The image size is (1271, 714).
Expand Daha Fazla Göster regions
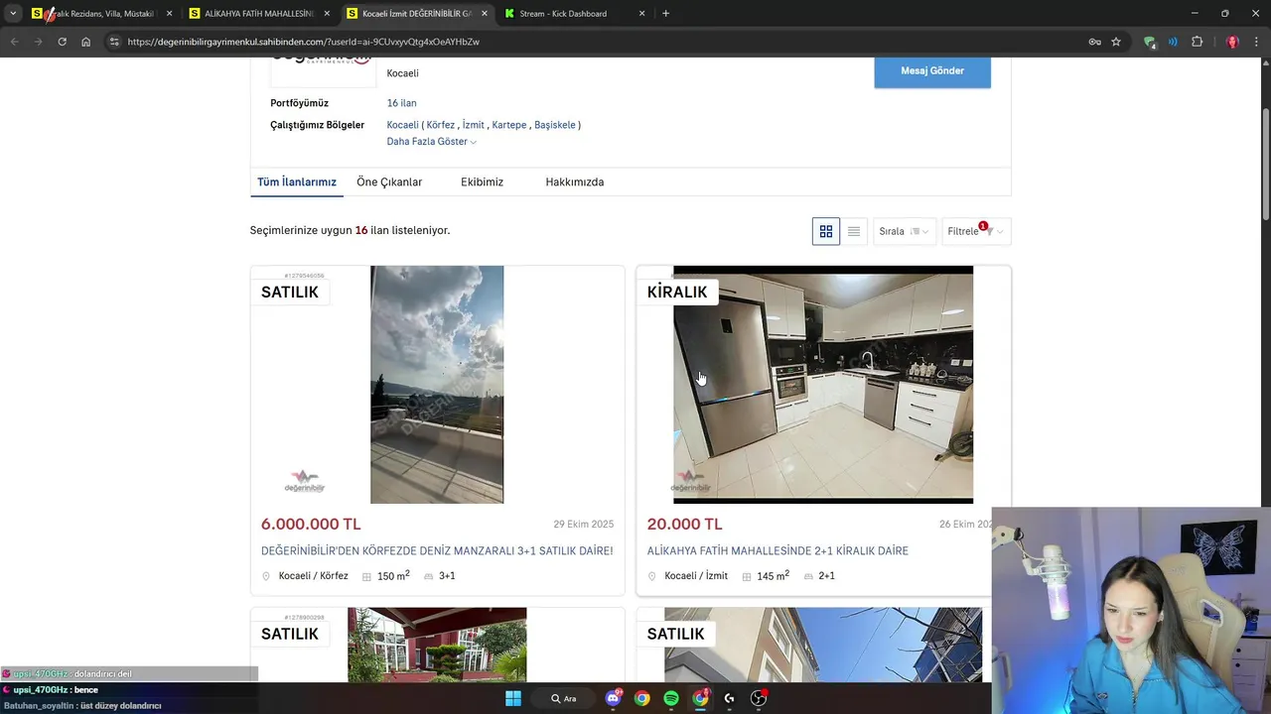point(431,142)
